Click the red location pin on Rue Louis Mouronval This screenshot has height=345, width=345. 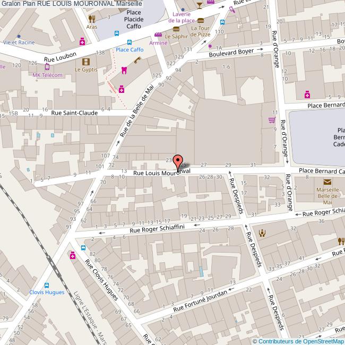(x=178, y=161)
